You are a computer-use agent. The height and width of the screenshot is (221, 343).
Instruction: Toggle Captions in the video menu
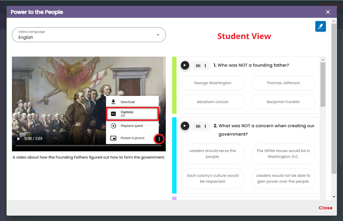coord(132,114)
